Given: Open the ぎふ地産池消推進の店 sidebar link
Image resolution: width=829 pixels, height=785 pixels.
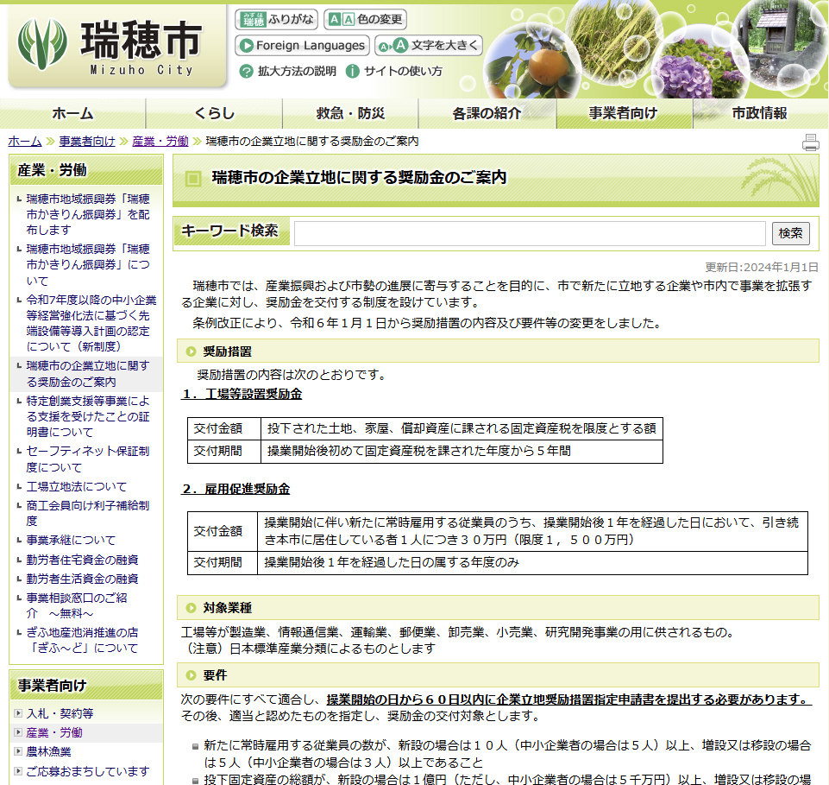Looking at the screenshot, I should (83, 640).
